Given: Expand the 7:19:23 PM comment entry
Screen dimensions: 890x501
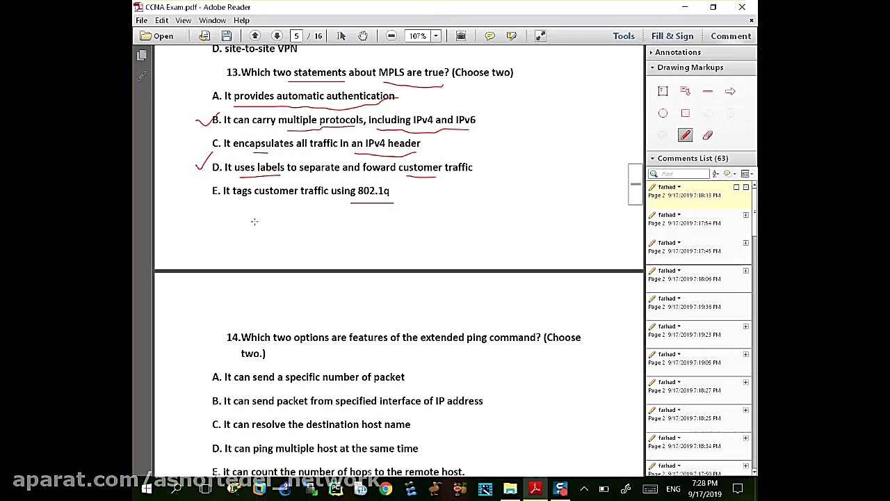Looking at the screenshot, I should [x=745, y=326].
